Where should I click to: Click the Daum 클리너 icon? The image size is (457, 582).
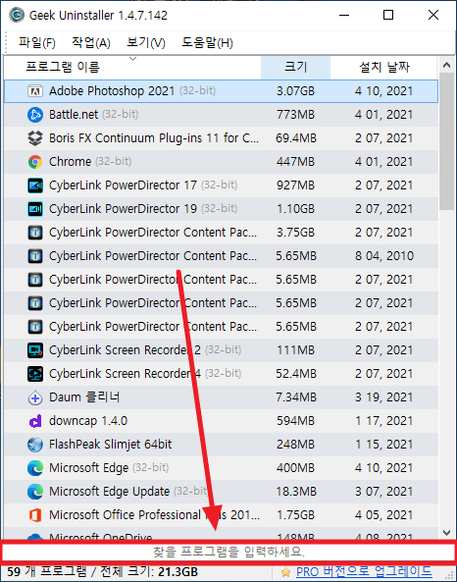click(35, 397)
